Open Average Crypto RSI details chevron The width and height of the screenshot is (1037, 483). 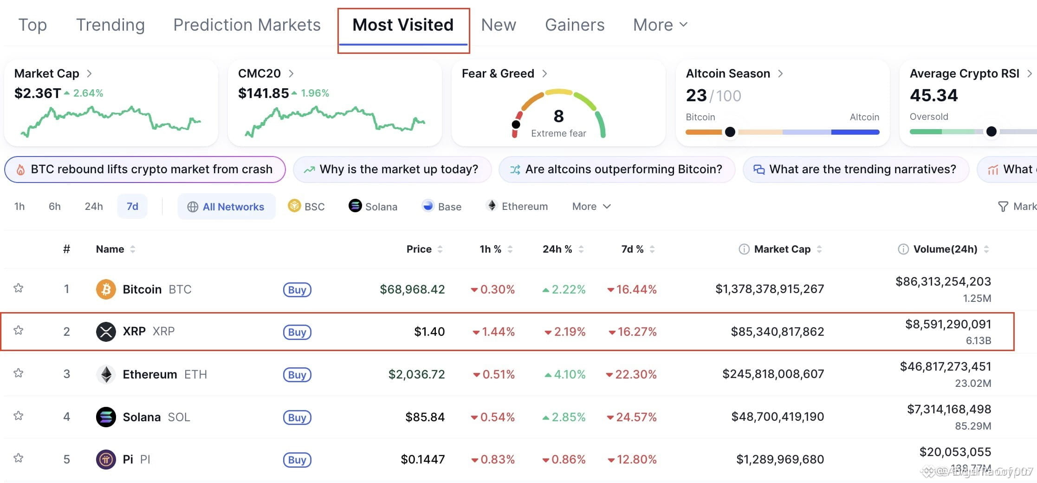point(1030,73)
